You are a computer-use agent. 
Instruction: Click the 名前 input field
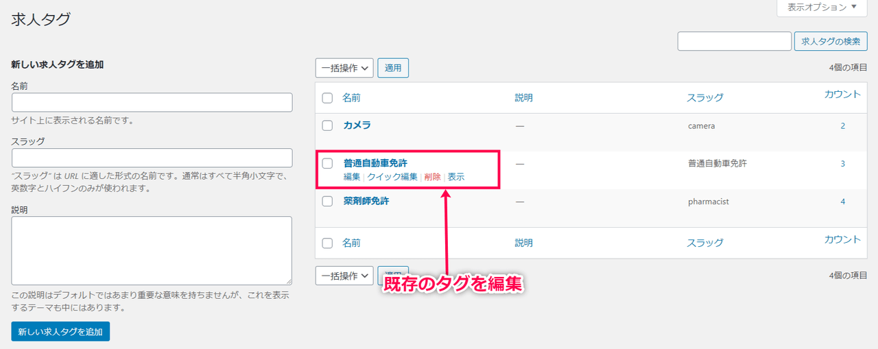pyautogui.click(x=152, y=102)
